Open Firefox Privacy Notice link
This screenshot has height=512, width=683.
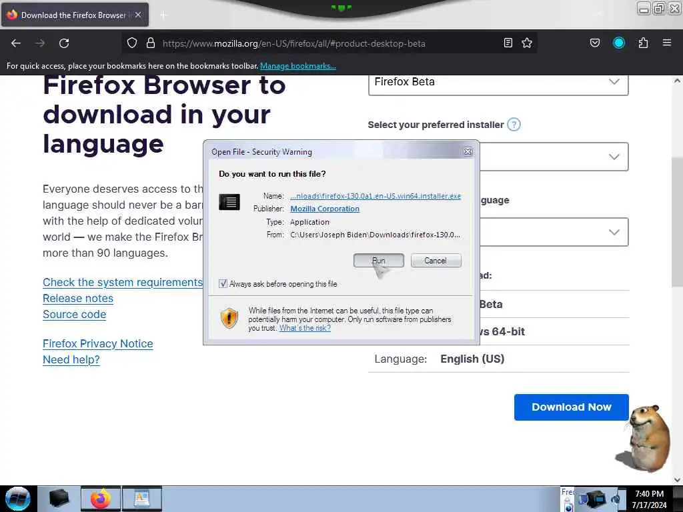(x=98, y=343)
